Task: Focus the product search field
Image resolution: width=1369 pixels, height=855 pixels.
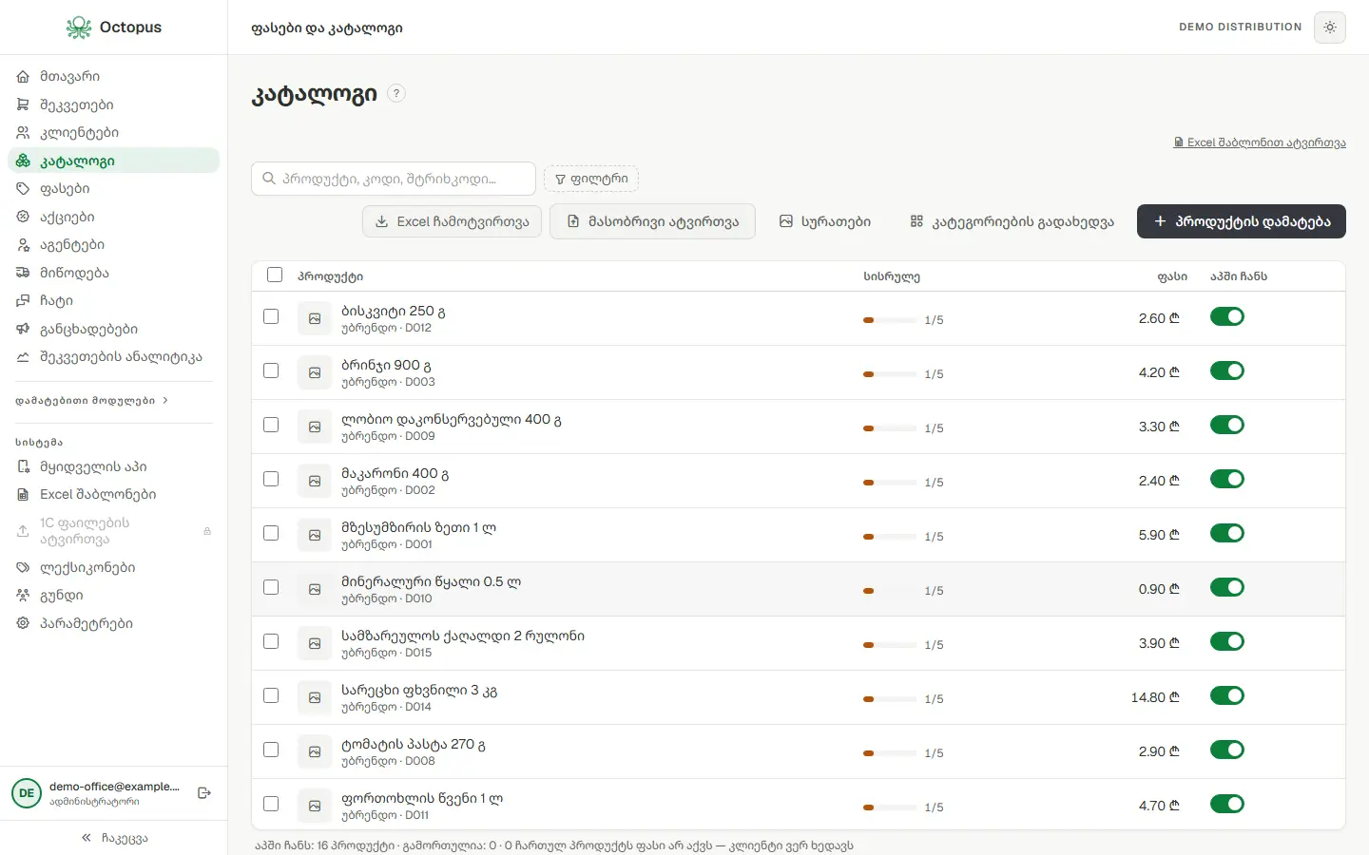Action: coord(394,179)
